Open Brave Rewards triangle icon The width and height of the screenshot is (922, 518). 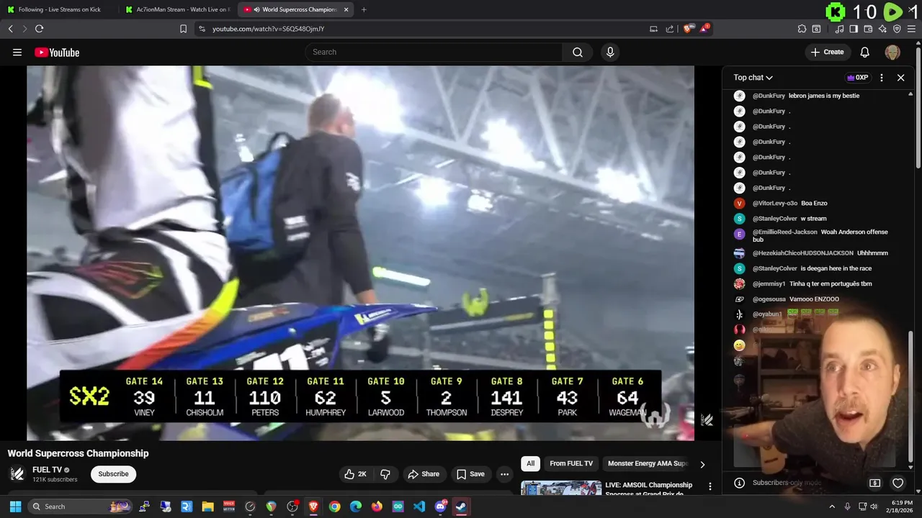(704, 29)
